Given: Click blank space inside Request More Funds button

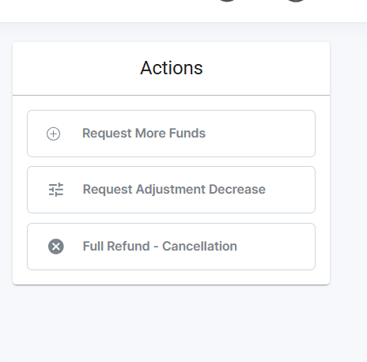Looking at the screenshot, I should coord(261,134).
